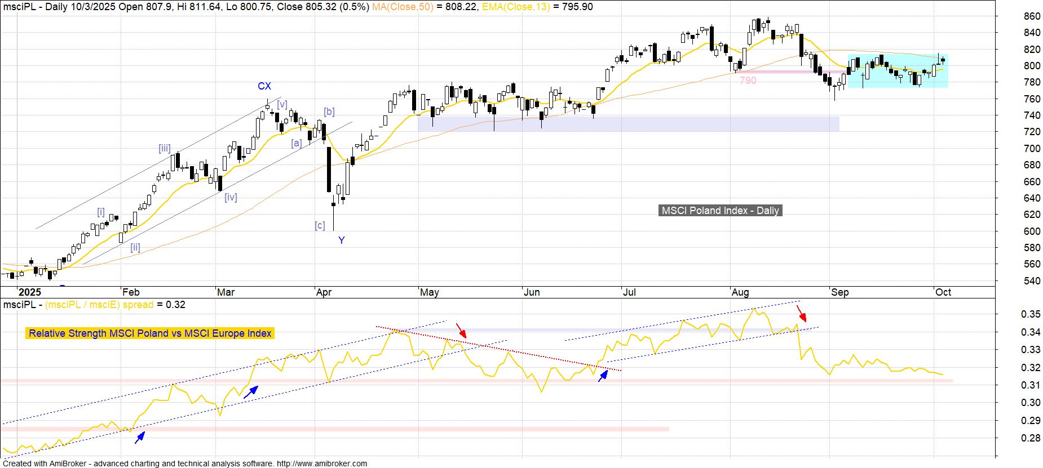This screenshot has height=468, width=1043.
Task: Click the Jul month marker on the time axis
Action: [x=629, y=292]
